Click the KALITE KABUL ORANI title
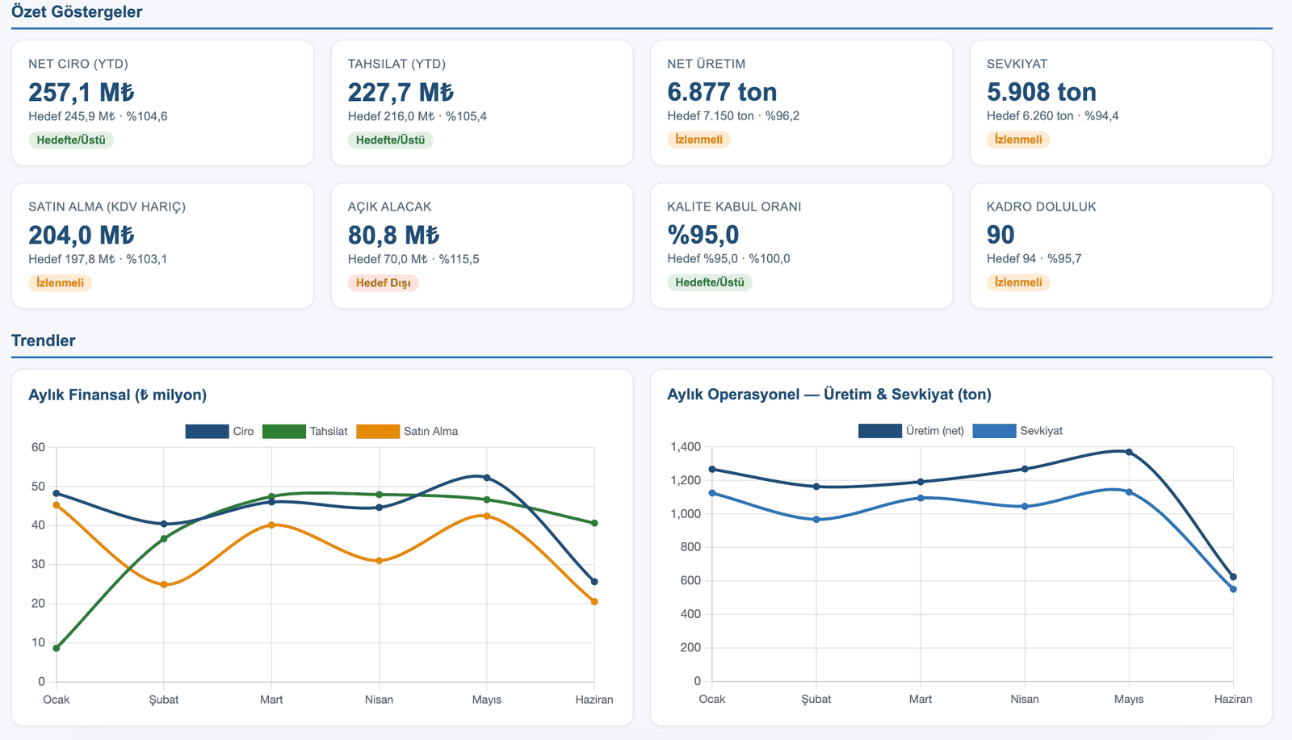Image resolution: width=1292 pixels, height=740 pixels. click(734, 207)
